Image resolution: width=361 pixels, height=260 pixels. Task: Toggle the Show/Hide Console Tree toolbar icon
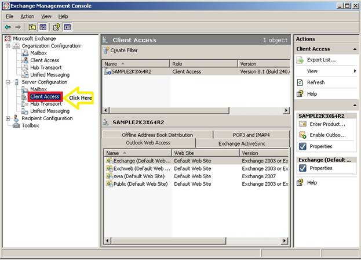(x=43, y=27)
